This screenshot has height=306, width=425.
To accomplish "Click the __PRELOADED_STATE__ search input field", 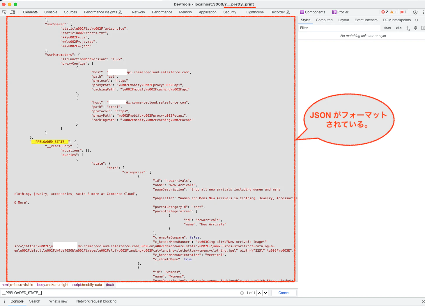I will 120,293.
